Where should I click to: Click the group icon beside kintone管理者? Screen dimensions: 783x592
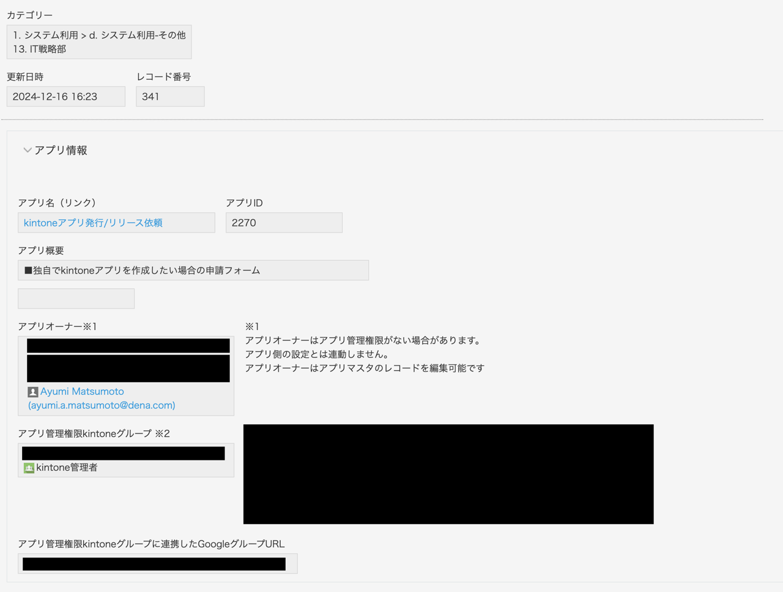click(29, 468)
